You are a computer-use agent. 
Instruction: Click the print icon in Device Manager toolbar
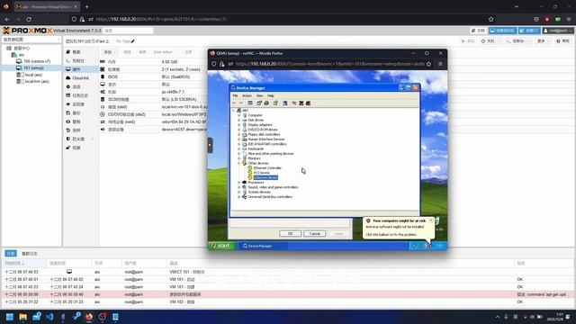pos(266,103)
